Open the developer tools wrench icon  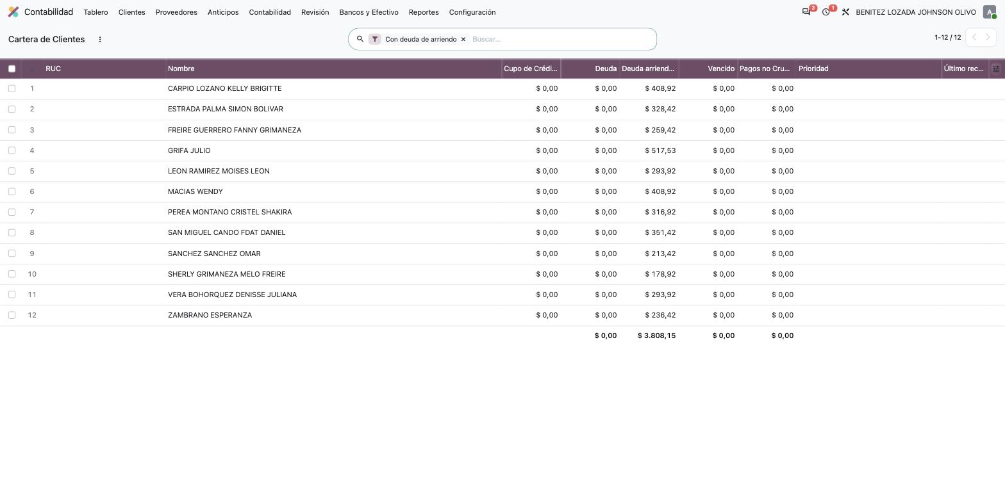pos(845,12)
